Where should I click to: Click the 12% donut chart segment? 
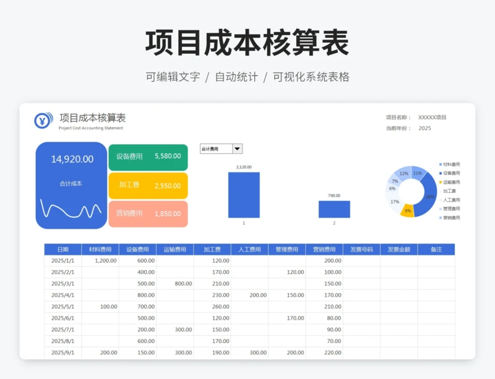coord(403,173)
